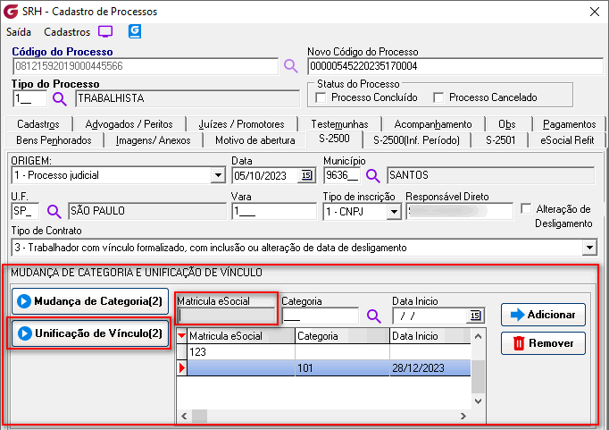Click the purple monitor icon in menu bar
Image resolution: width=609 pixels, height=430 pixels.
tap(105, 31)
